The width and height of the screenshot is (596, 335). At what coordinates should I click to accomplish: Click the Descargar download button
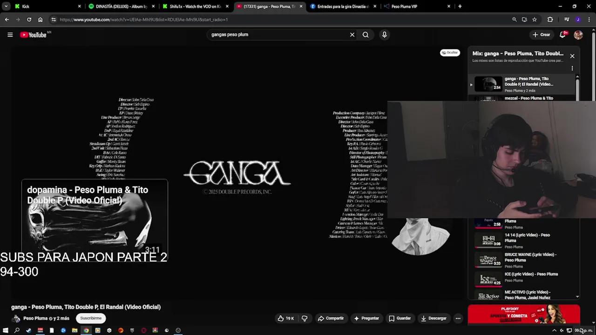pyautogui.click(x=433, y=318)
